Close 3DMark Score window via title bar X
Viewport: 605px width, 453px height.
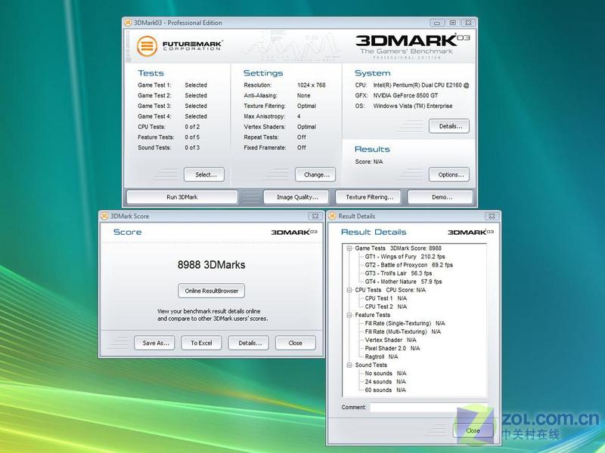pos(315,216)
